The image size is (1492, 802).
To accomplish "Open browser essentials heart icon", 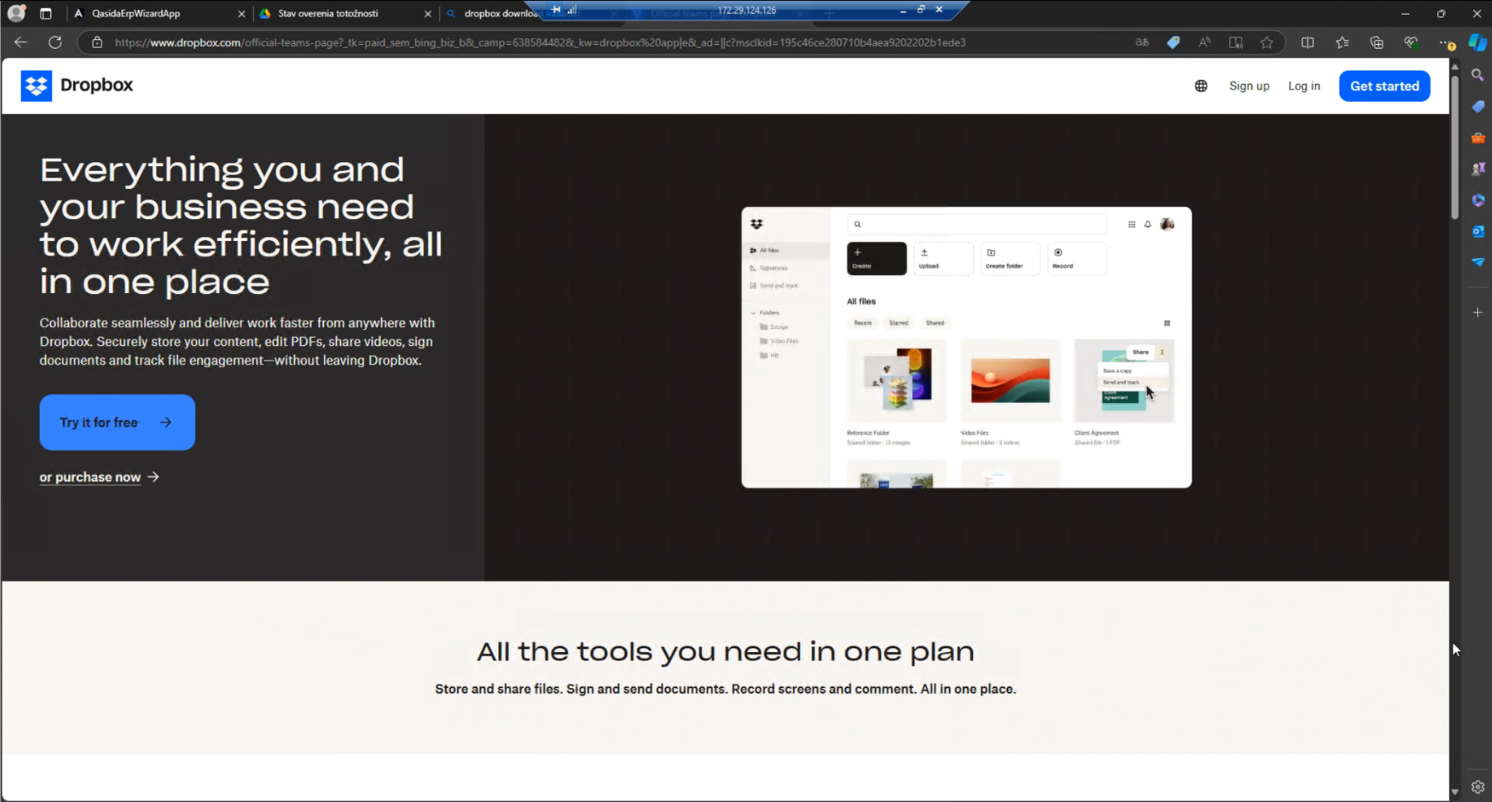I will [1411, 42].
